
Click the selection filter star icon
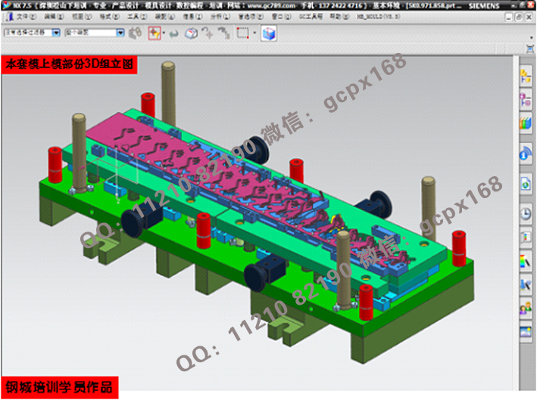point(154,33)
